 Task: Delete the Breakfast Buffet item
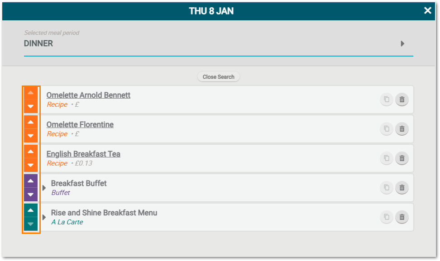(x=402, y=188)
